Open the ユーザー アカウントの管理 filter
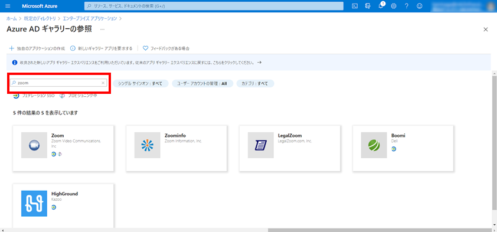 (x=202, y=84)
